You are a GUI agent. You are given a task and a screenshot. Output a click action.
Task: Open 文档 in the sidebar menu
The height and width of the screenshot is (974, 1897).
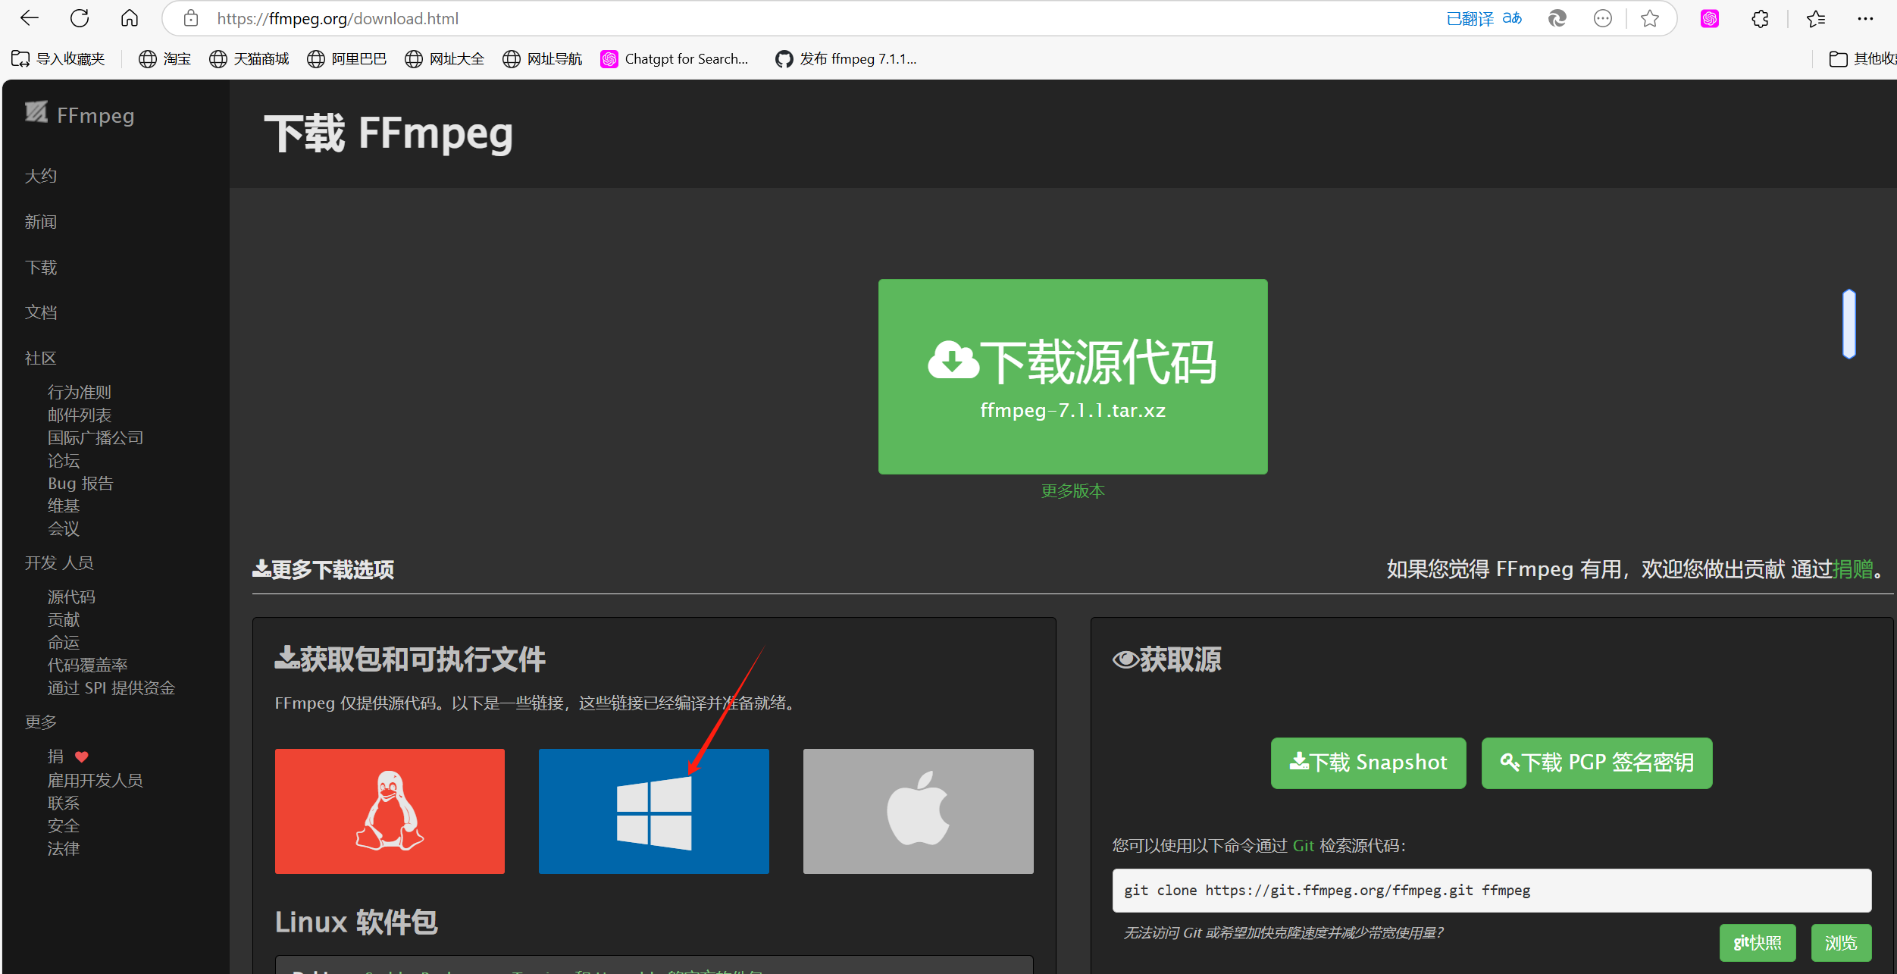coord(41,312)
